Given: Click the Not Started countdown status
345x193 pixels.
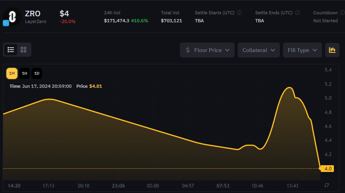Looking at the screenshot, I should tap(326, 21).
